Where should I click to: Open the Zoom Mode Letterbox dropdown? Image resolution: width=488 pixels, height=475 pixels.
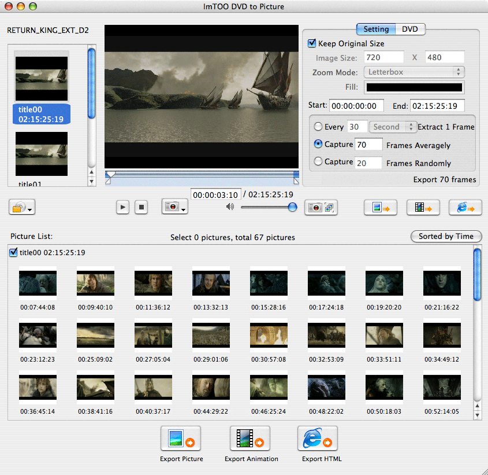tap(414, 72)
